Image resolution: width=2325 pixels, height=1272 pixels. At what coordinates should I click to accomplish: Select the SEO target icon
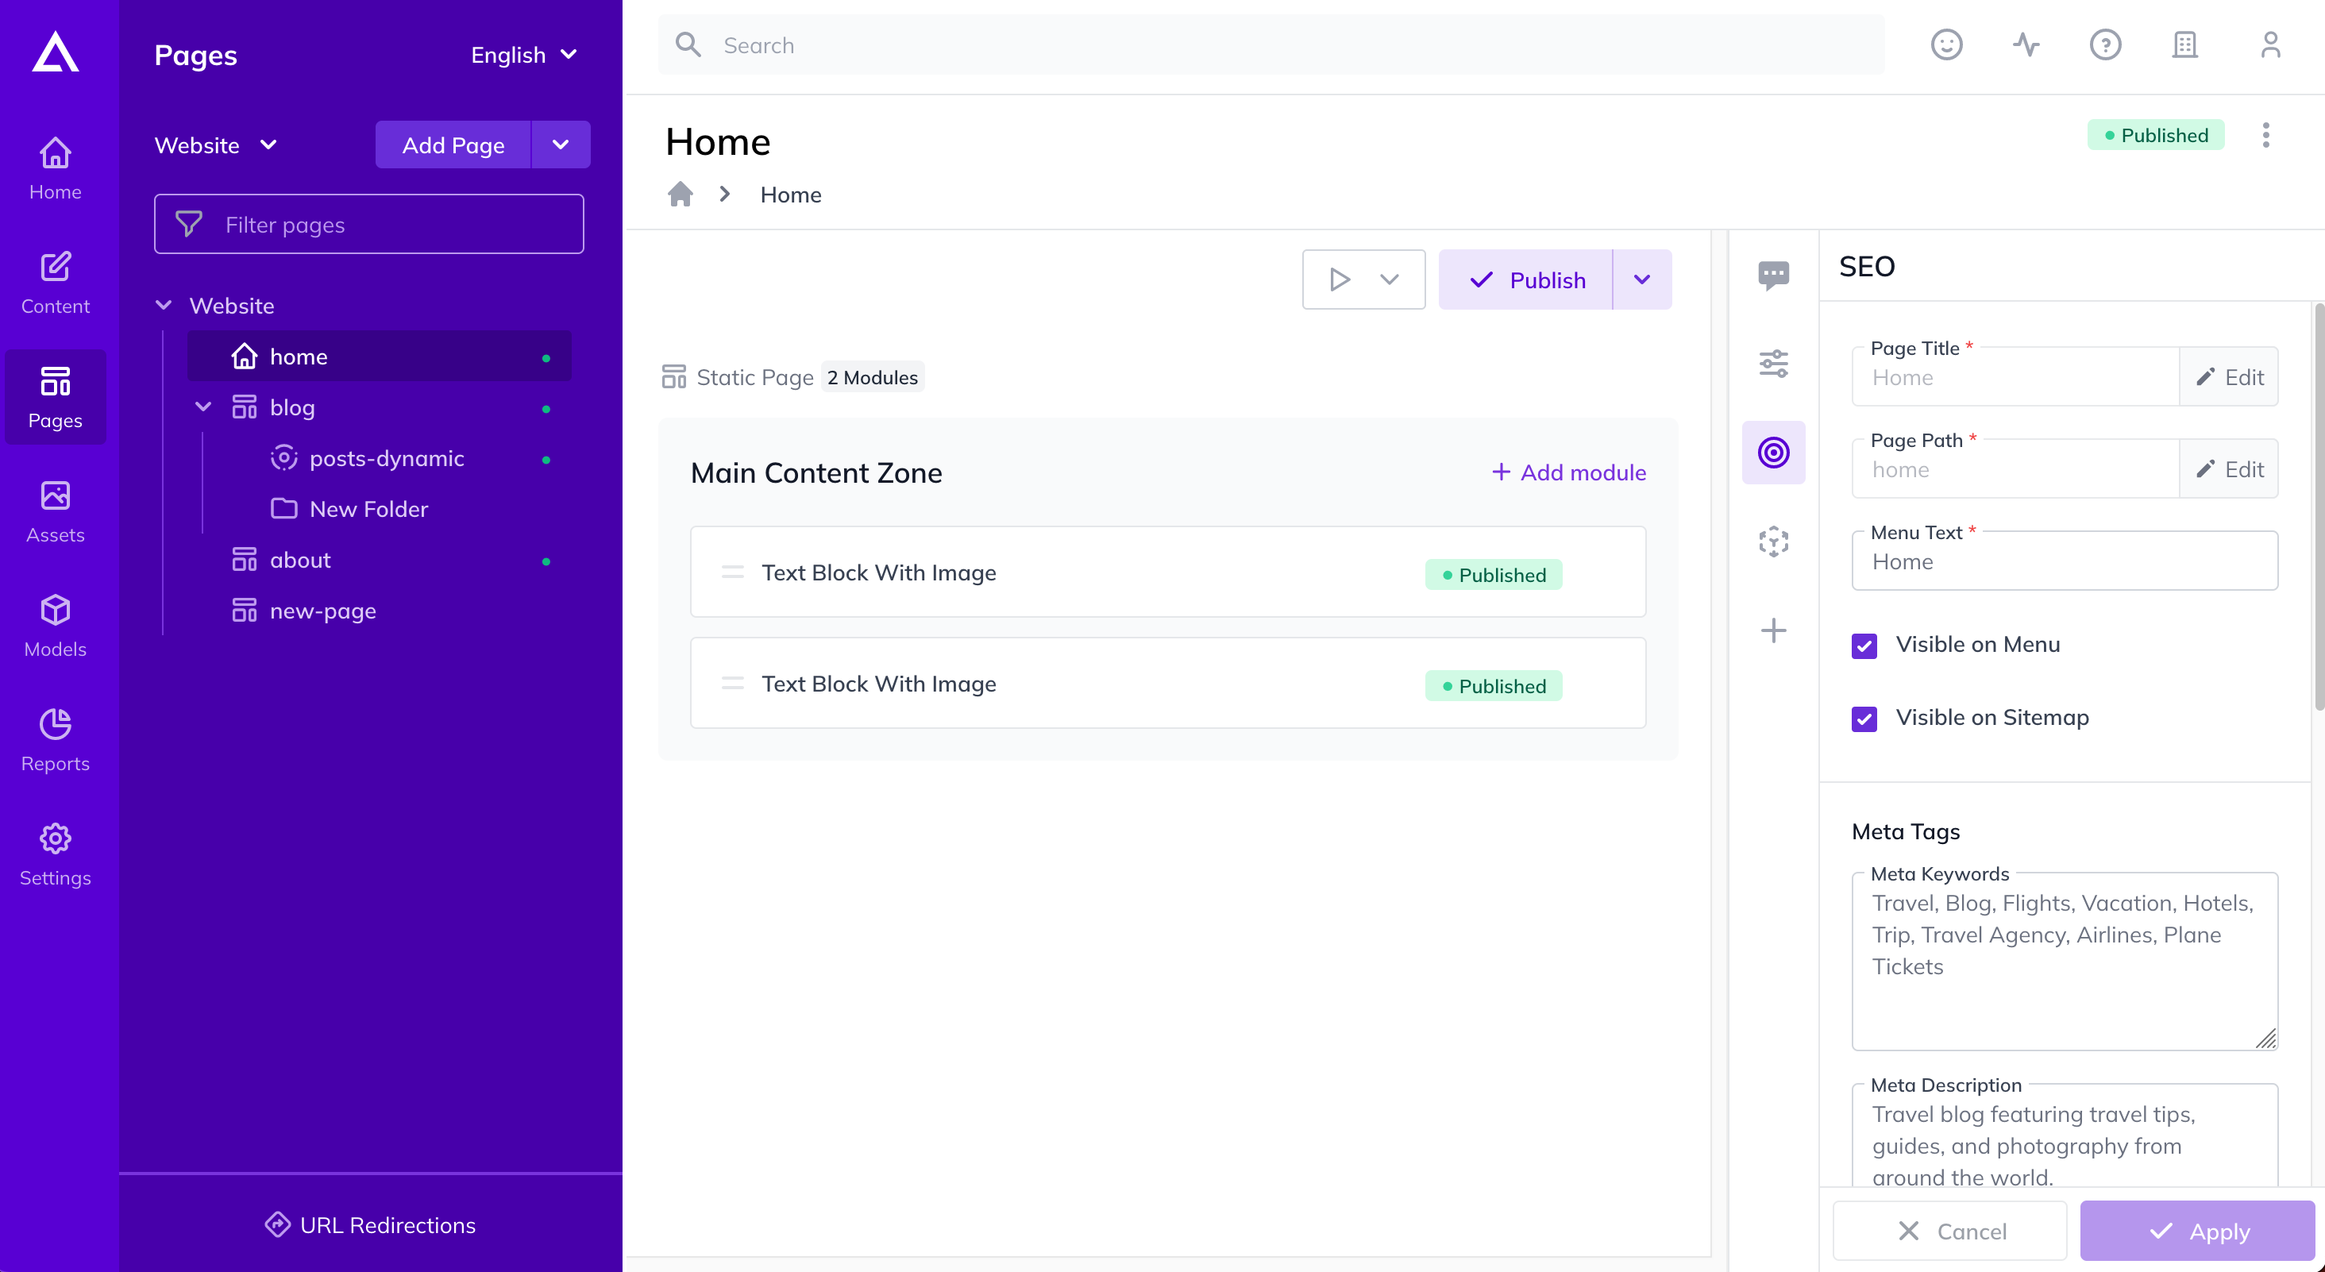1774,453
